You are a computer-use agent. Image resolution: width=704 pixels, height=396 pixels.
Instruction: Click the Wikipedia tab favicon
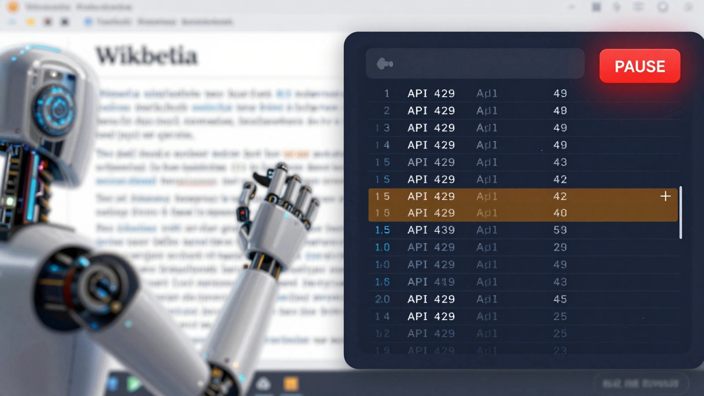tap(14, 7)
